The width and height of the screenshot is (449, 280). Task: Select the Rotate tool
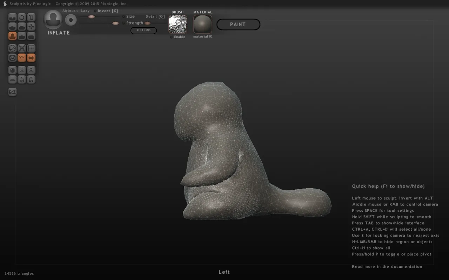(22, 17)
